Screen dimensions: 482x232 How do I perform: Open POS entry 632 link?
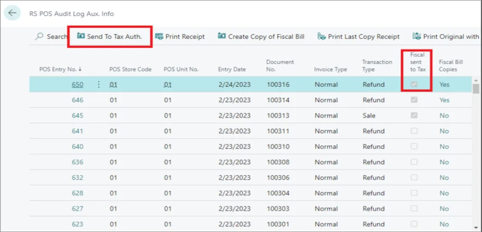(x=78, y=177)
